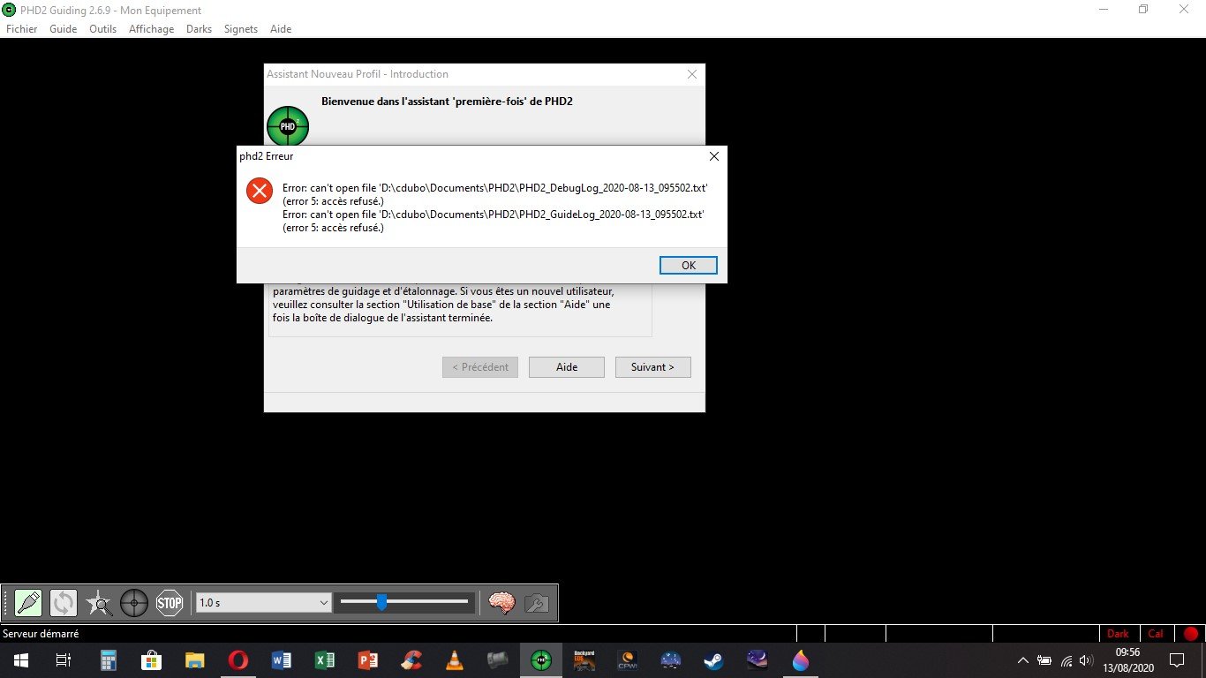The width and height of the screenshot is (1206, 678).
Task: Open the Fichier menu
Action: (x=22, y=29)
